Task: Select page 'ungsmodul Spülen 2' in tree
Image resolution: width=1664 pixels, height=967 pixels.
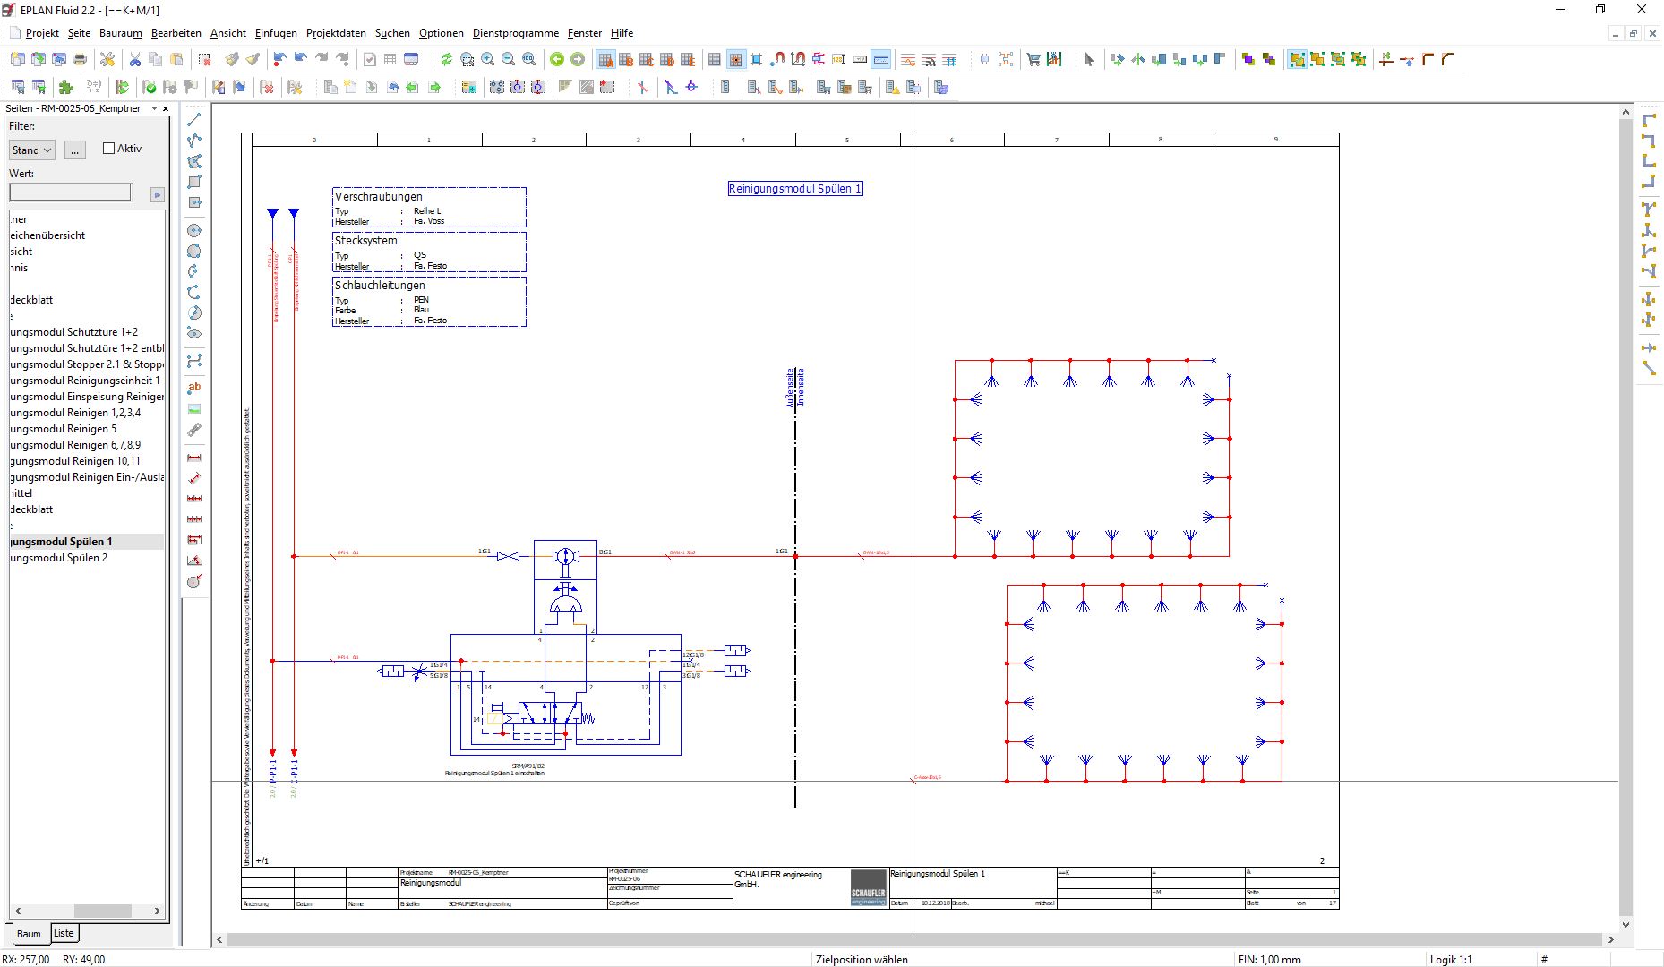Action: [x=59, y=558]
